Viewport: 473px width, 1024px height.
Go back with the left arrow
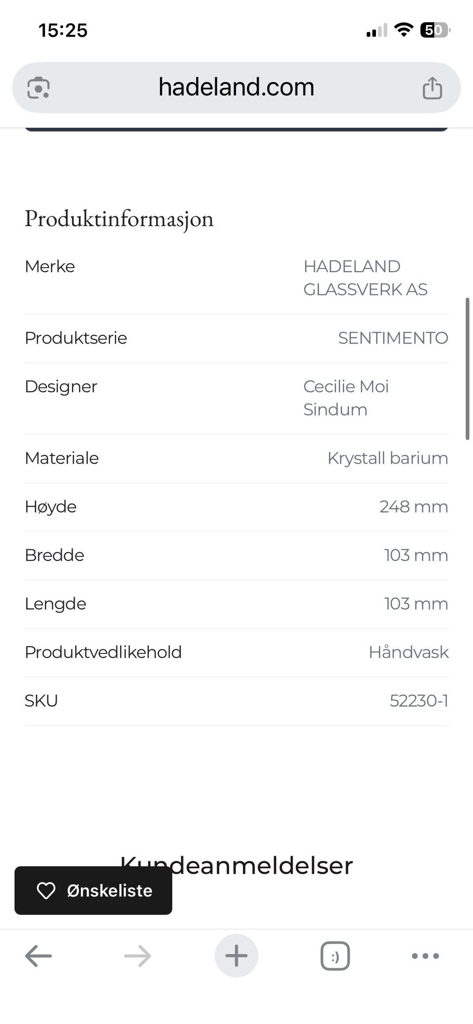tap(38, 956)
